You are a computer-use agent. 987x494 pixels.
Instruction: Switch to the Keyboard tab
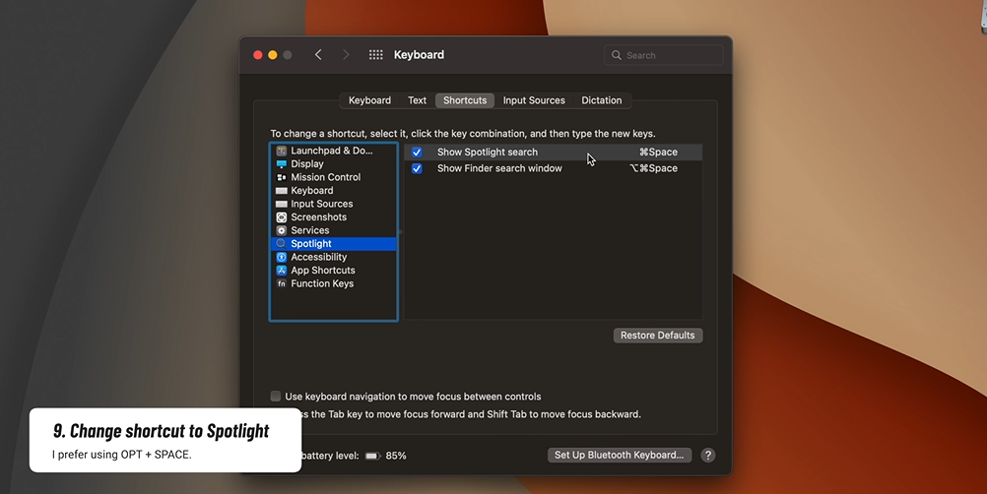pos(369,100)
